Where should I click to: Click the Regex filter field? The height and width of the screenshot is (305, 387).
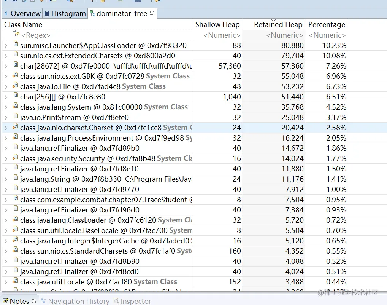coord(97,35)
